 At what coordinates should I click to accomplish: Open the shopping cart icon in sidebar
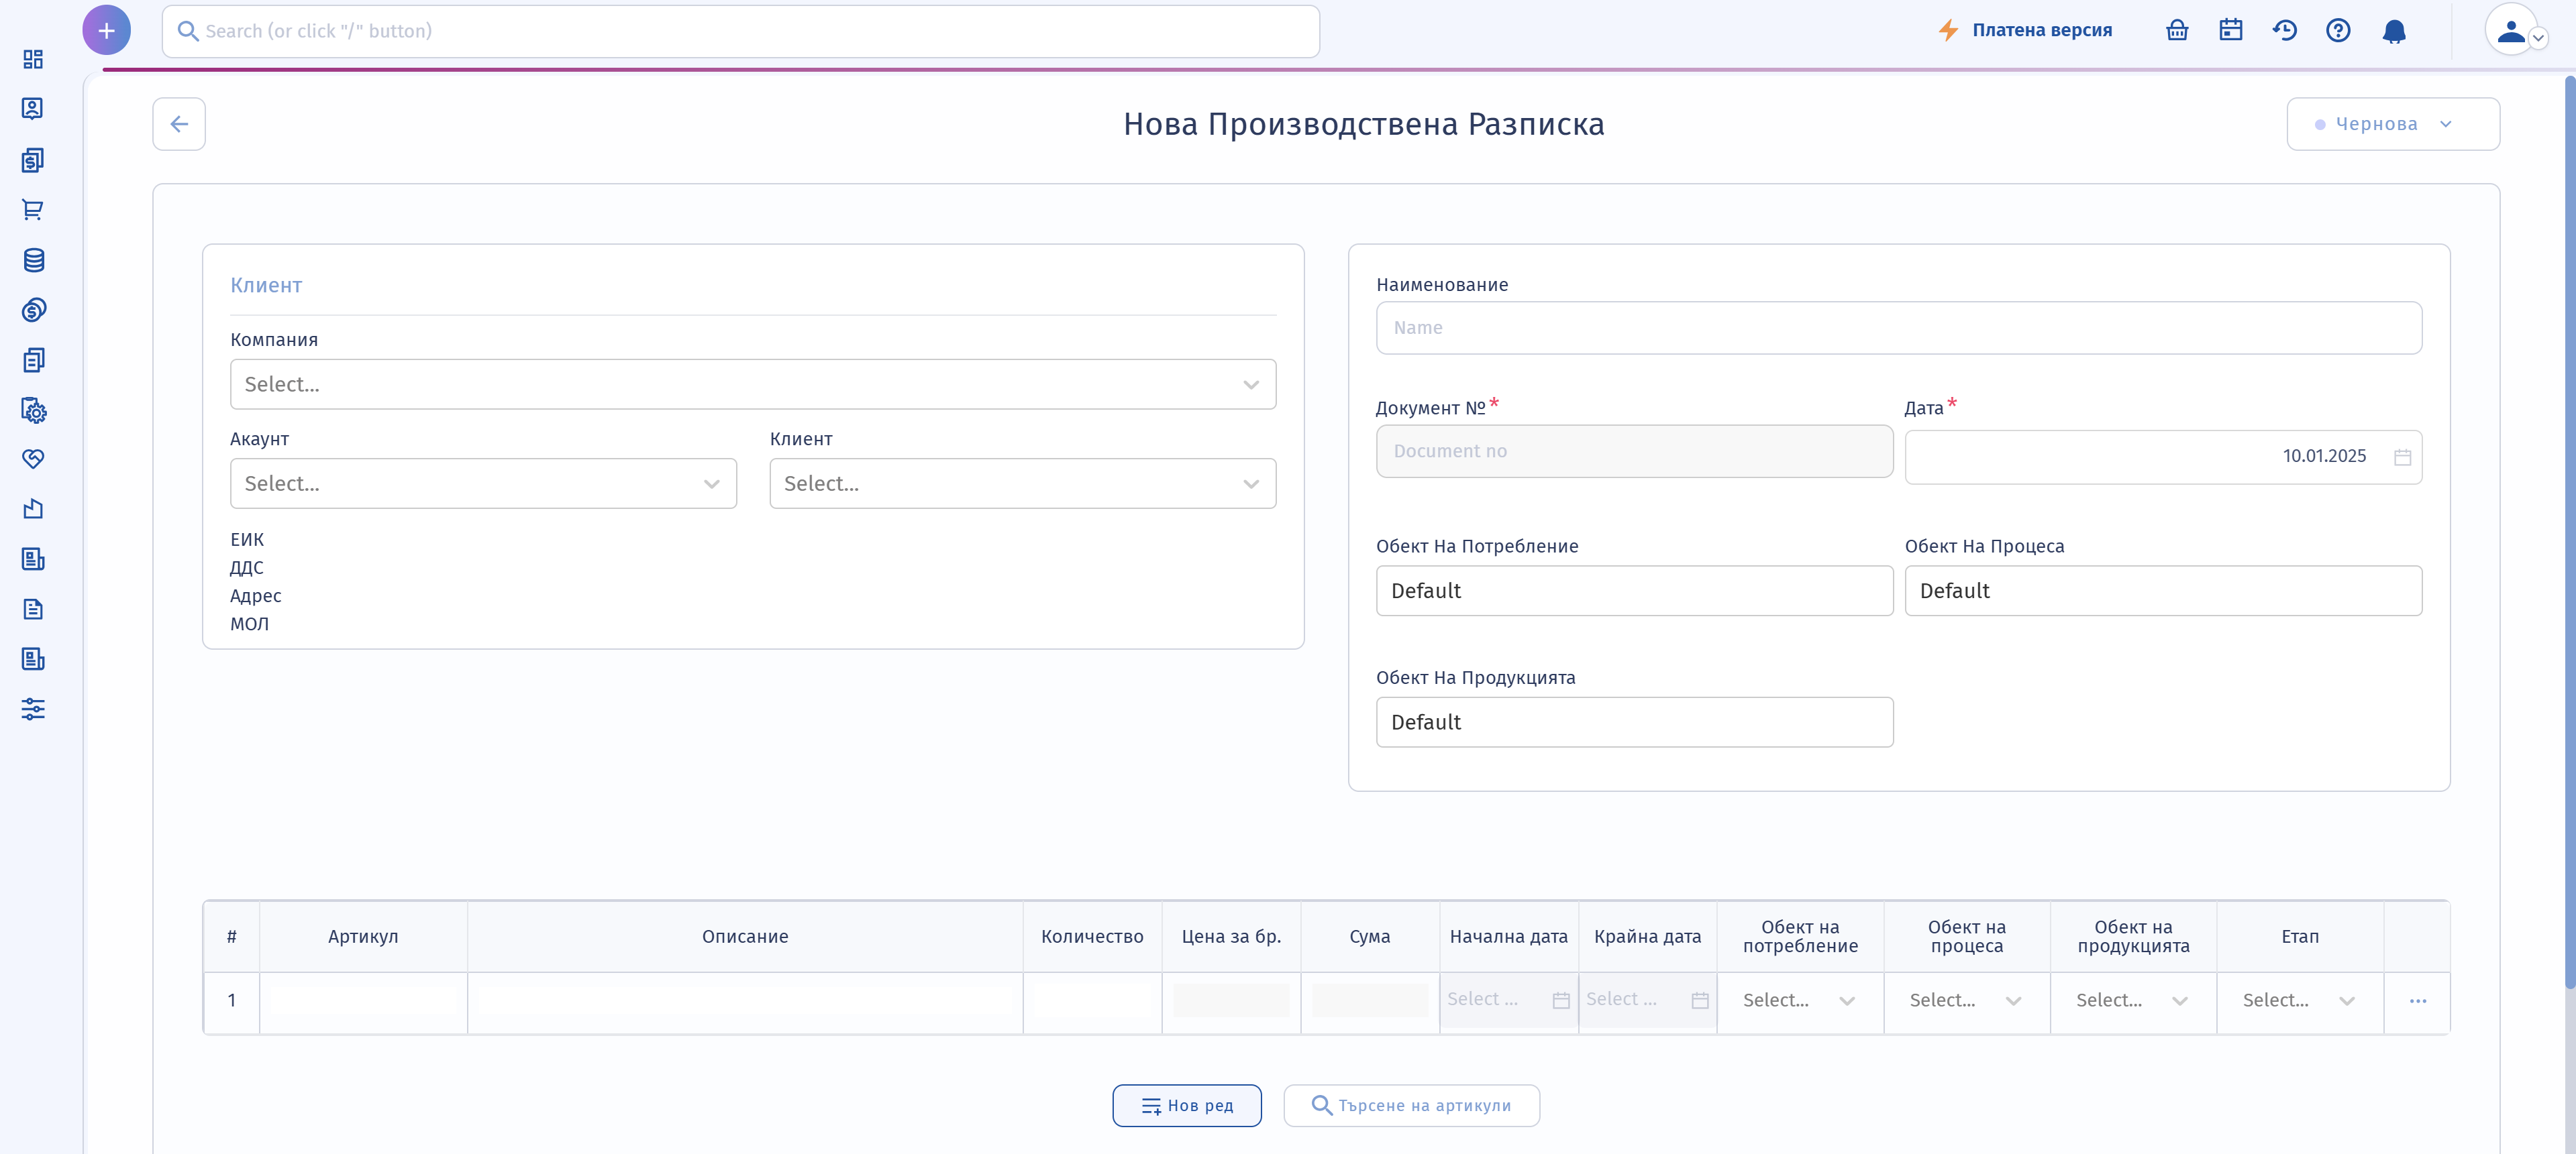click(33, 210)
